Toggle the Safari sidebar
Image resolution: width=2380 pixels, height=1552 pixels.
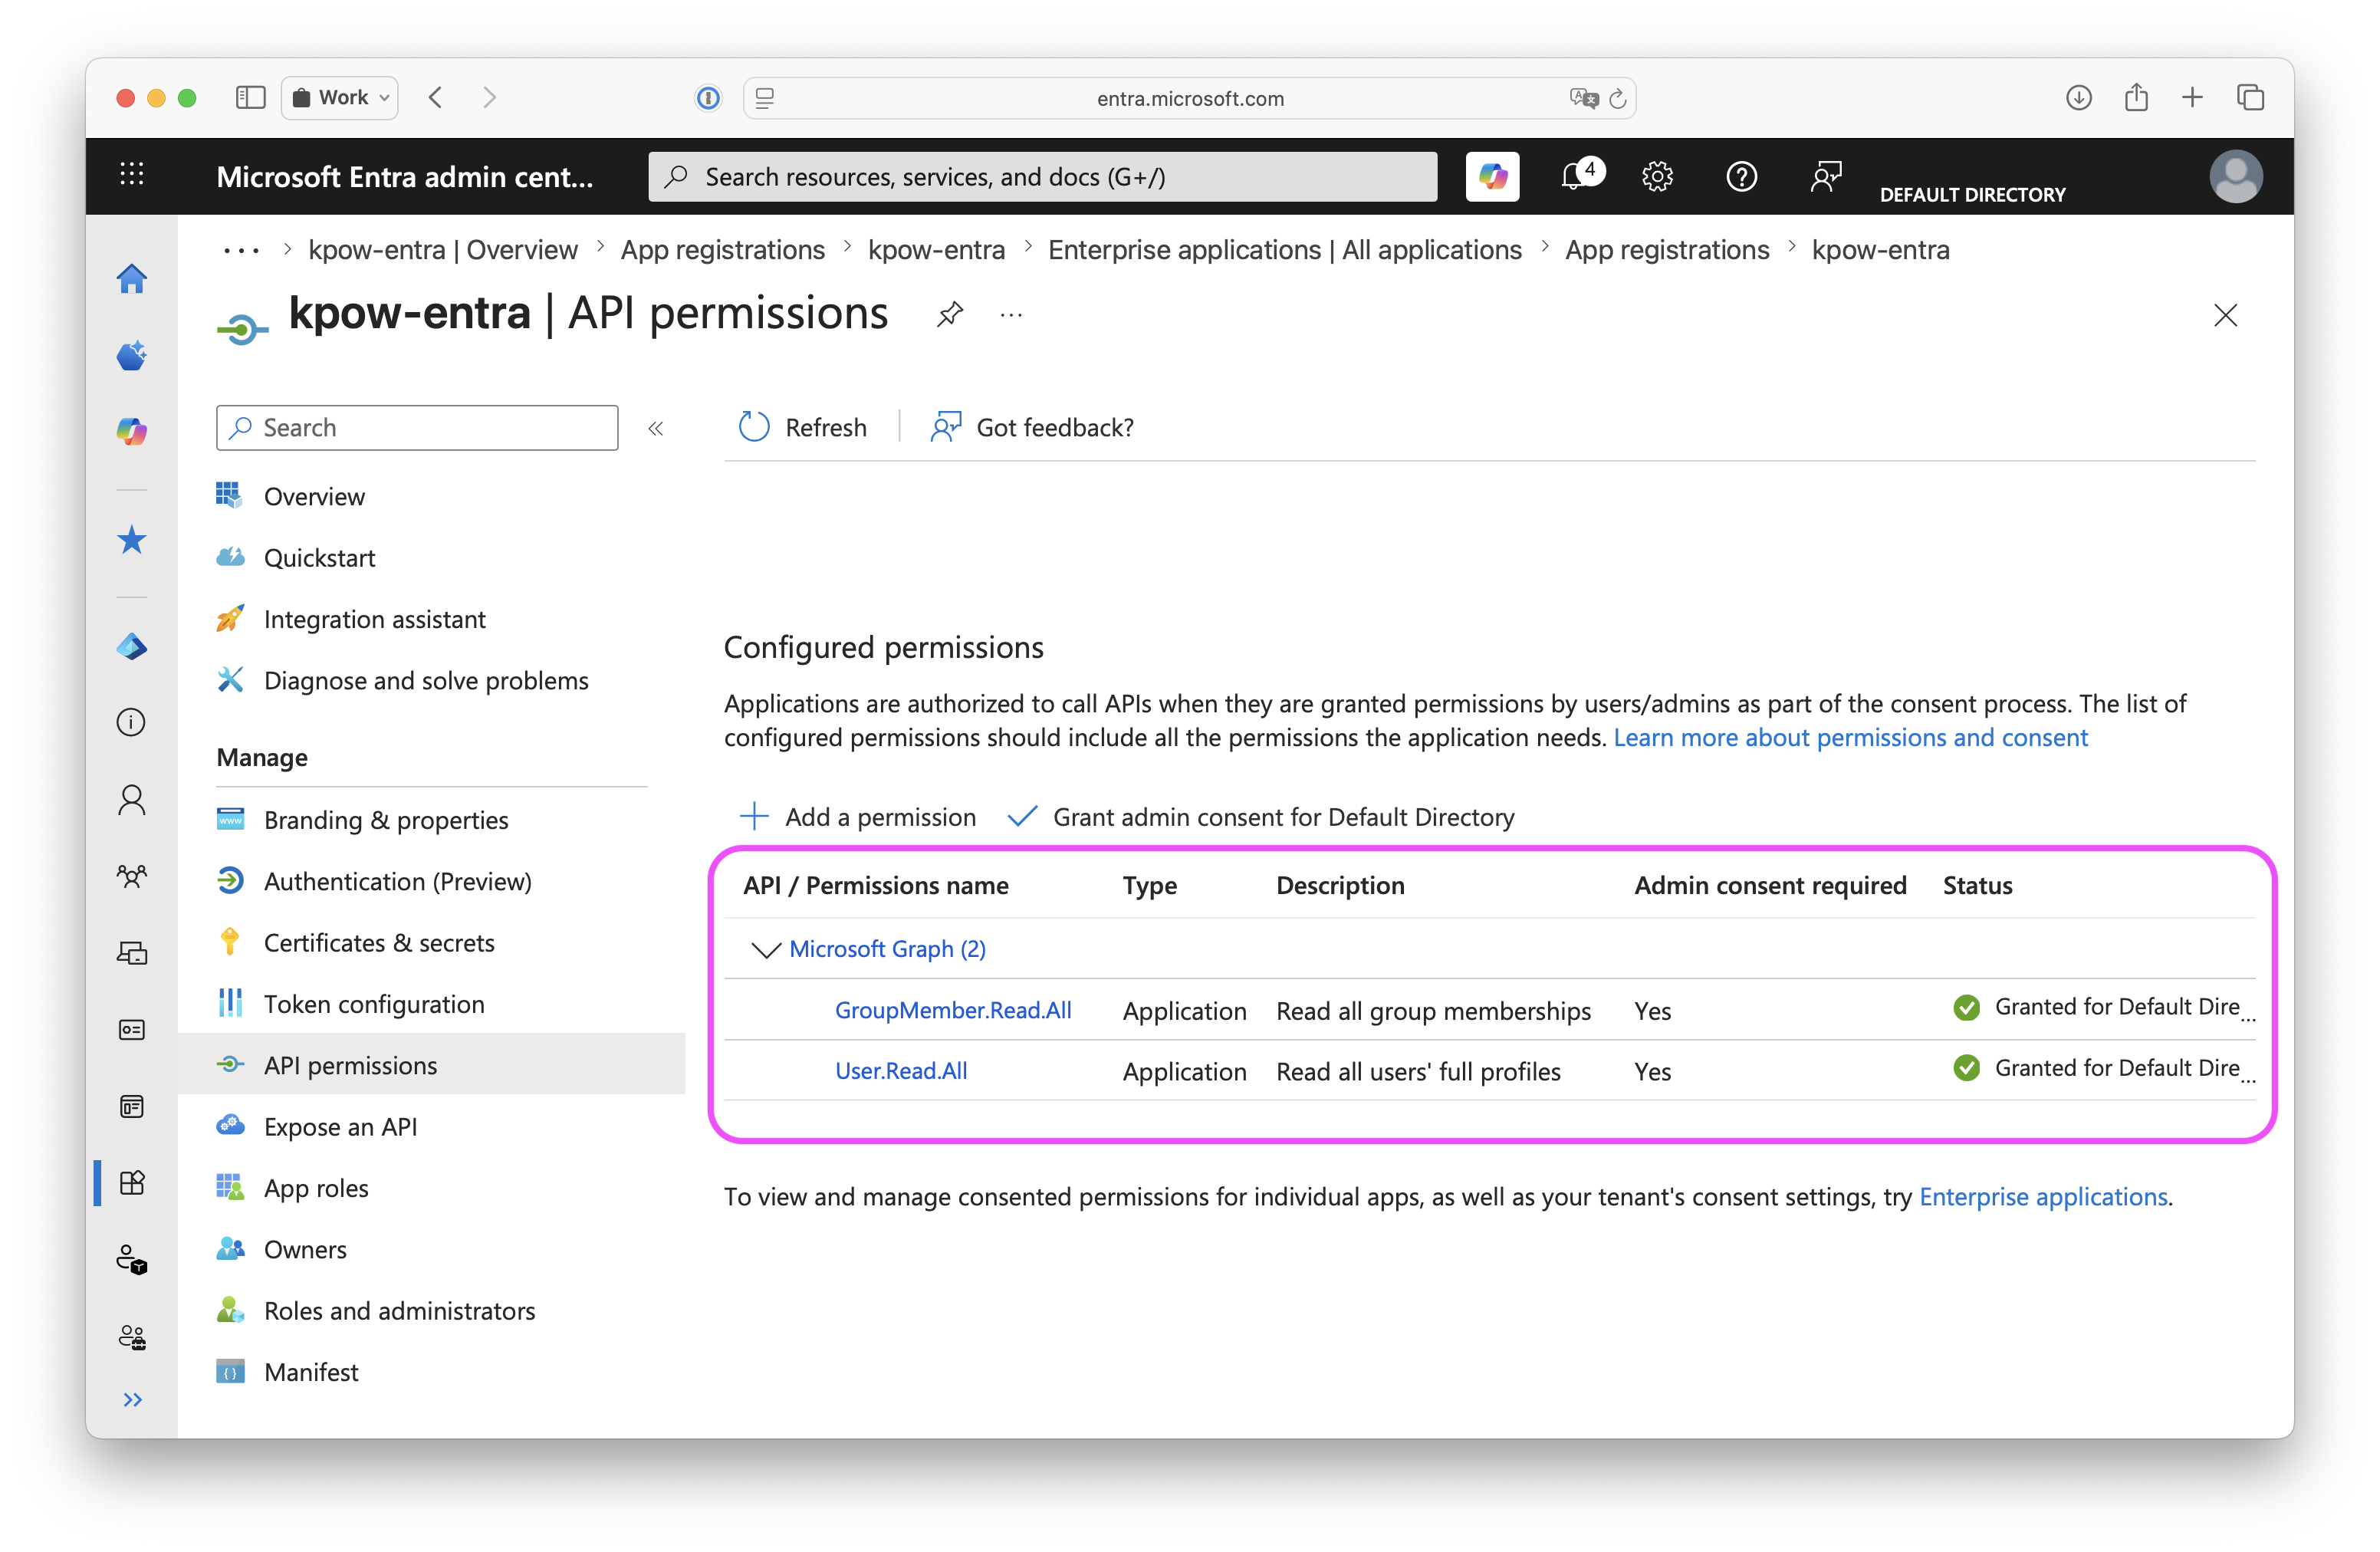coord(250,98)
